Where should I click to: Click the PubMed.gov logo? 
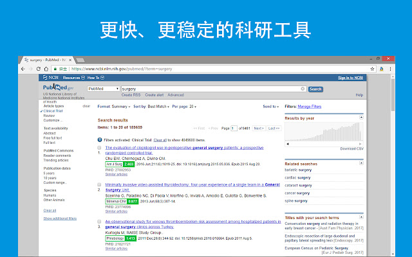coord(58,87)
